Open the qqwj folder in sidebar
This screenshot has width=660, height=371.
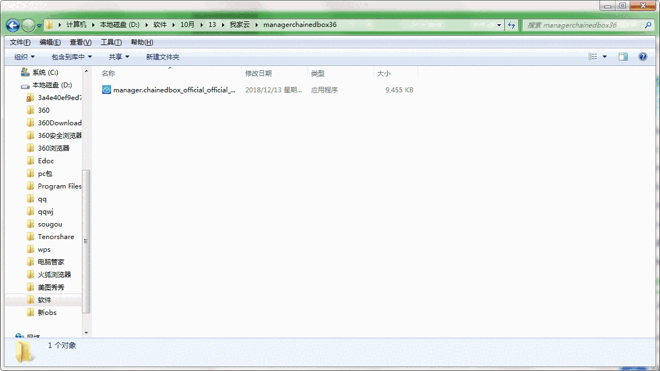(x=46, y=212)
